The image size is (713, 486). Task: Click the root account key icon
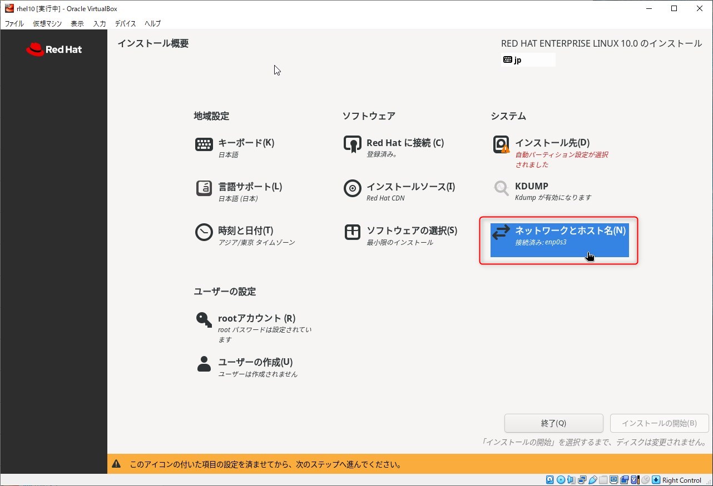(204, 320)
